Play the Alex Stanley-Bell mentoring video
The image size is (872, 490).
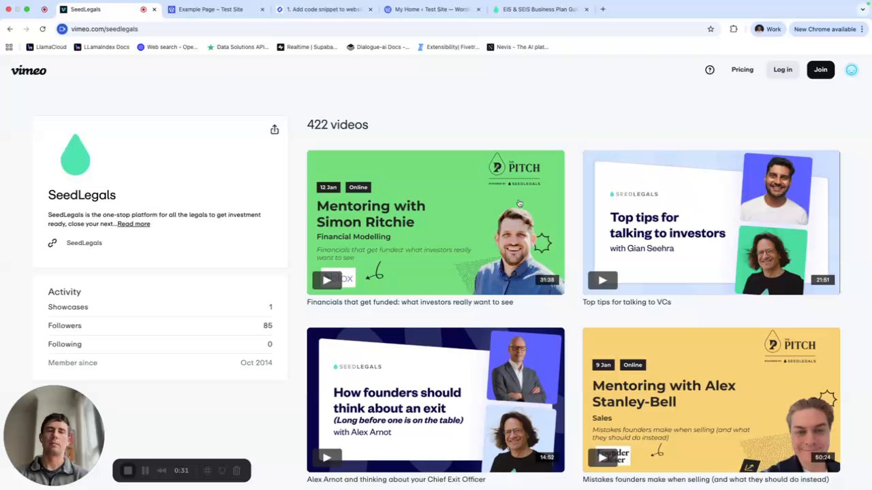click(602, 457)
